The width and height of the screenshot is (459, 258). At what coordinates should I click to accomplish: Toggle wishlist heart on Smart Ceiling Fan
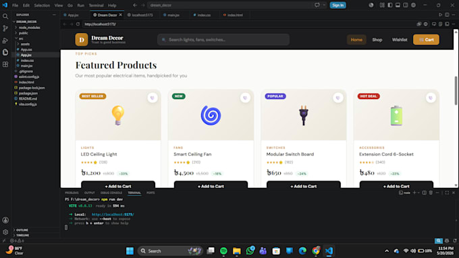[x=245, y=98]
